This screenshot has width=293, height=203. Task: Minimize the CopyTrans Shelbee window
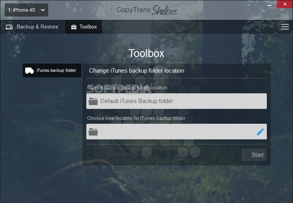(269, 5)
